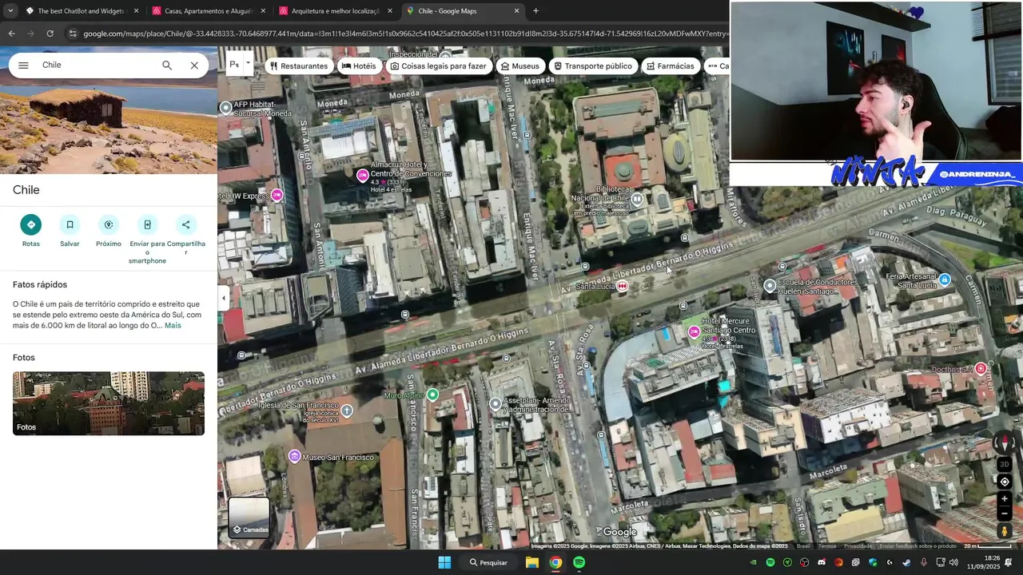The width and height of the screenshot is (1023, 575).
Task: Zoom in with the plus button
Action: pos(1005,499)
